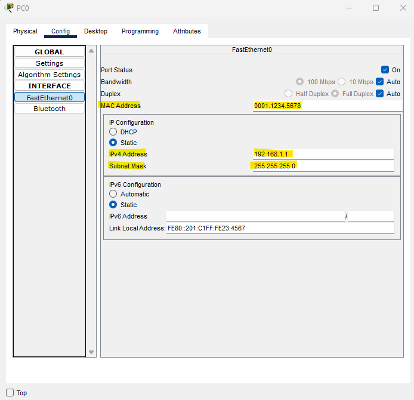Click the INTERFACE section header

tap(50, 86)
